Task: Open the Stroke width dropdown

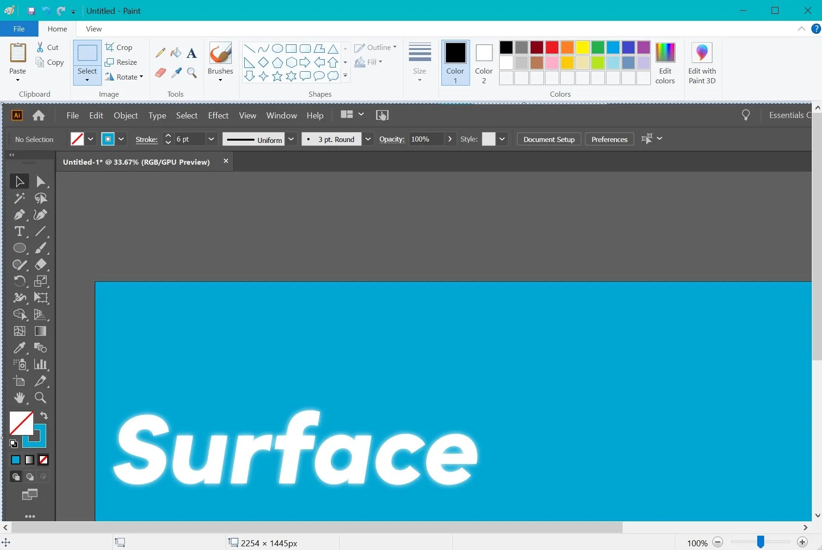Action: tap(211, 139)
